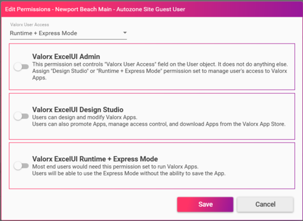Click text 'Users will be able to use the Express Mode'
The width and height of the screenshot is (303, 221).
85,173
